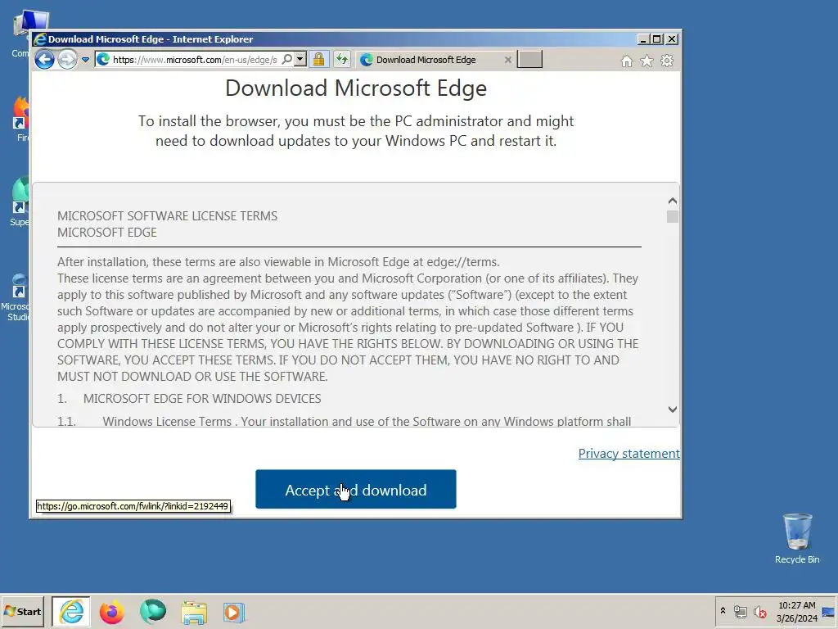Click the security lock icon

[x=319, y=59]
